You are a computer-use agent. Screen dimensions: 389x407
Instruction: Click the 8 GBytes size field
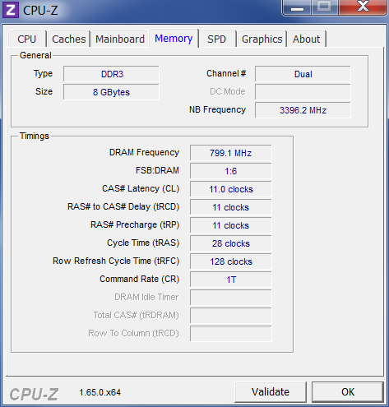111,92
